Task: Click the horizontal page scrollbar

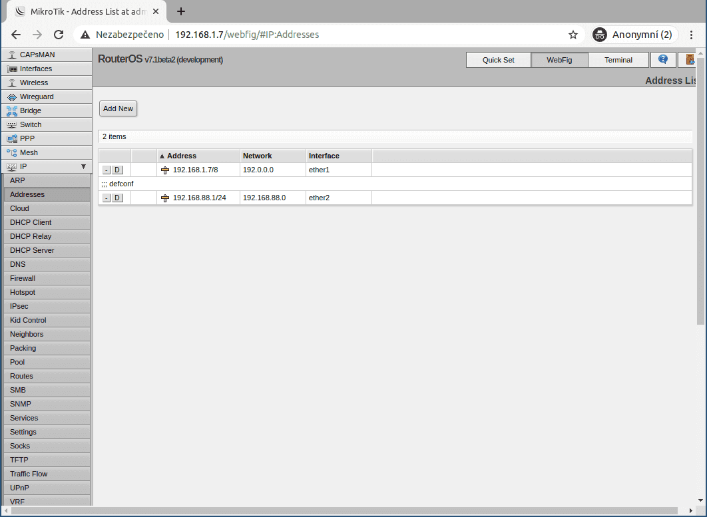Action: coord(344,511)
